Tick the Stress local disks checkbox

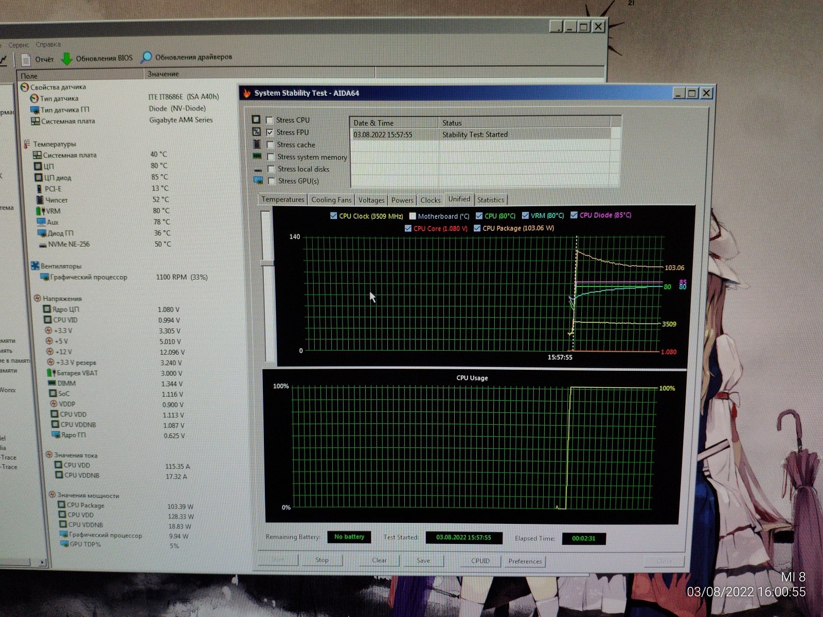coord(271,169)
